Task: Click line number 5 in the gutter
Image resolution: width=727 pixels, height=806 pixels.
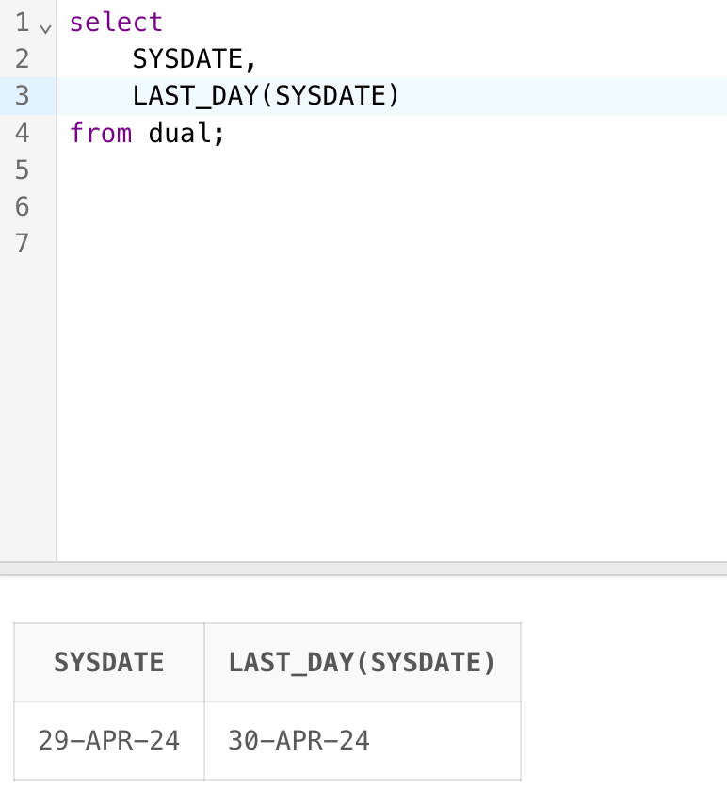Action: [x=23, y=169]
